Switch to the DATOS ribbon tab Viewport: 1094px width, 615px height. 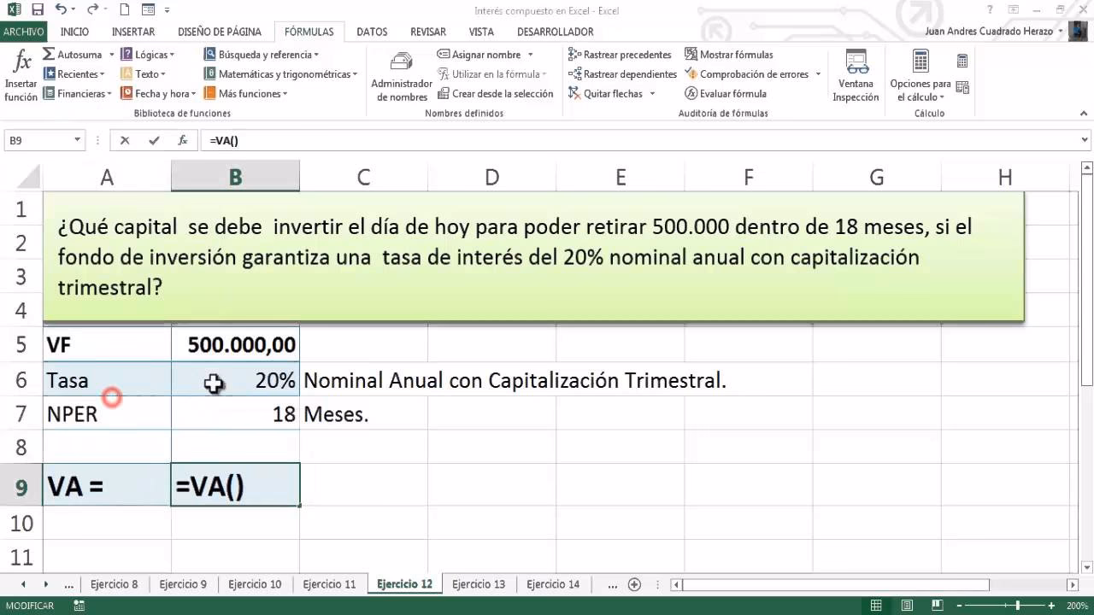[372, 31]
